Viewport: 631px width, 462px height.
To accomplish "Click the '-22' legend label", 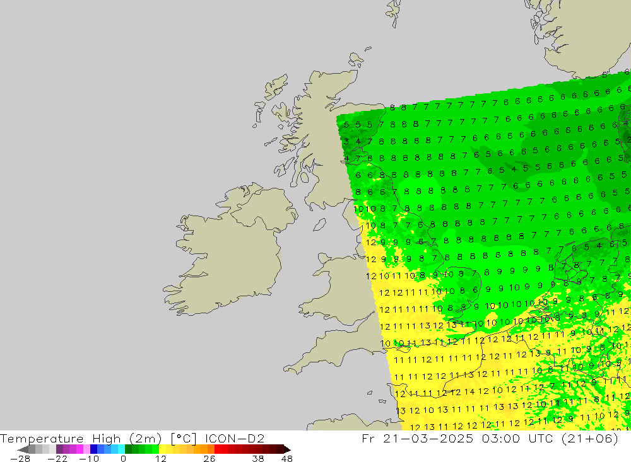I will 57,459.
